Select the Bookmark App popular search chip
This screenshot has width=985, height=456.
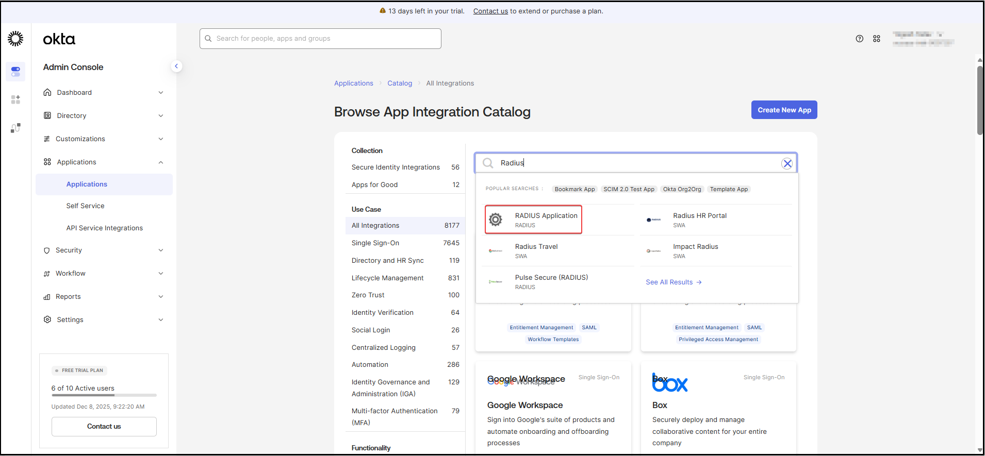click(574, 189)
